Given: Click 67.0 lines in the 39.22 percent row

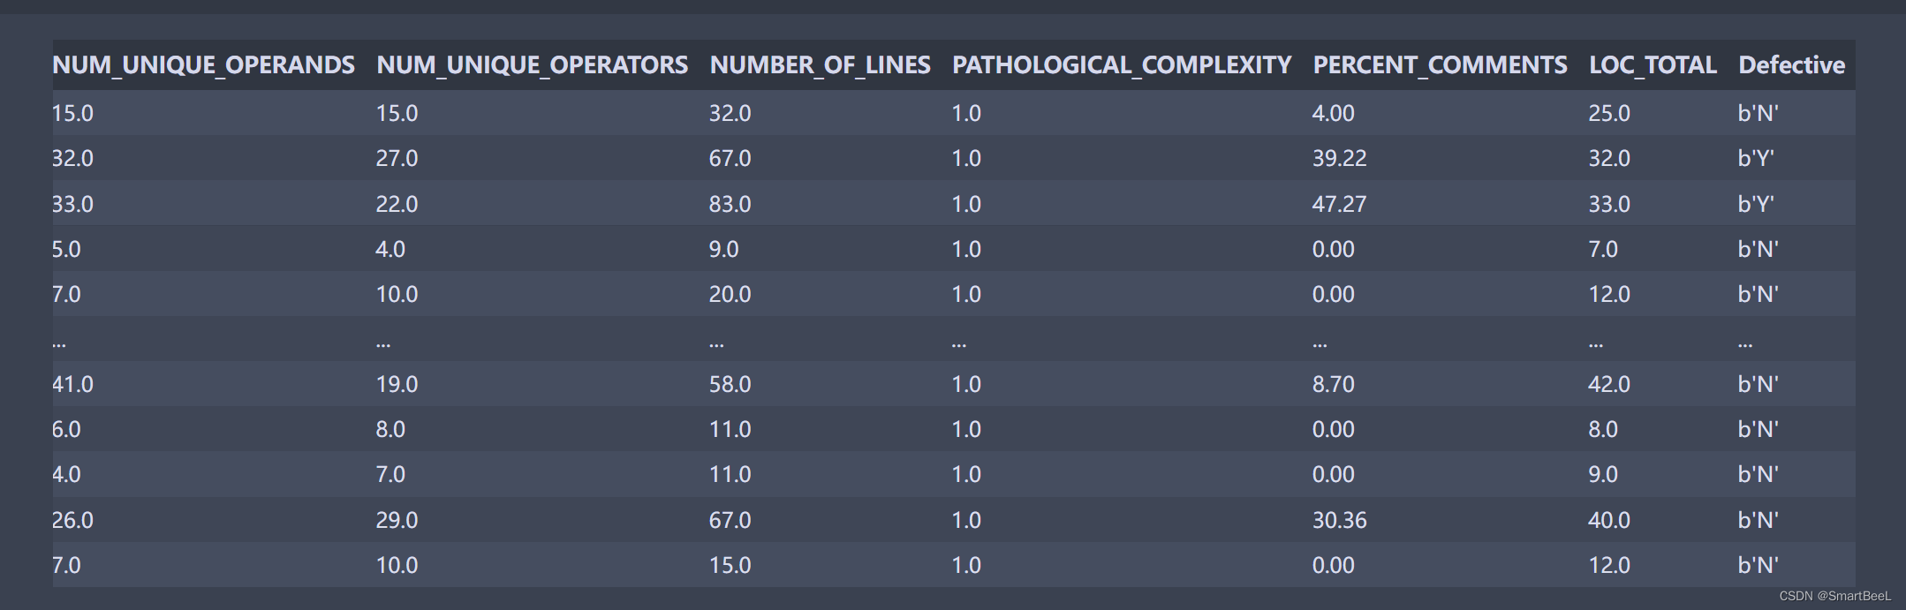Looking at the screenshot, I should (730, 159).
